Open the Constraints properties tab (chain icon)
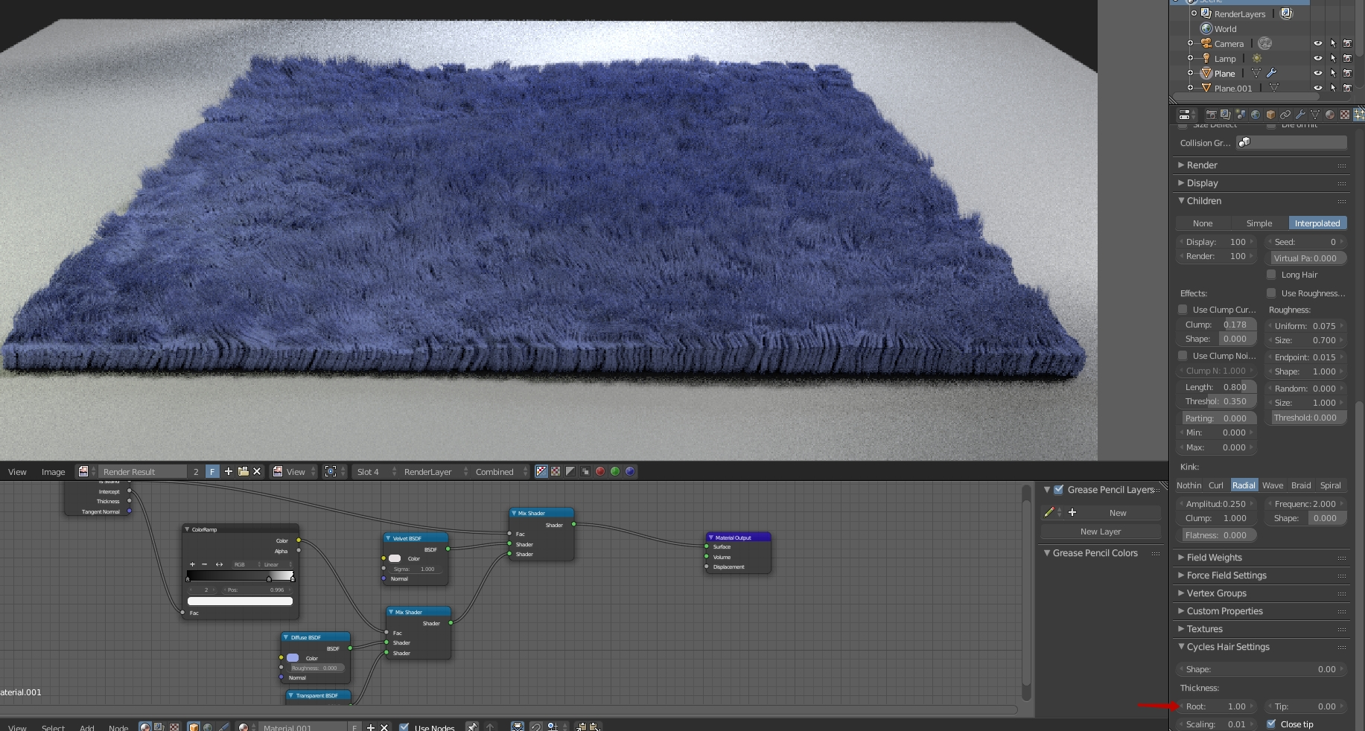1365x731 pixels. click(1285, 115)
